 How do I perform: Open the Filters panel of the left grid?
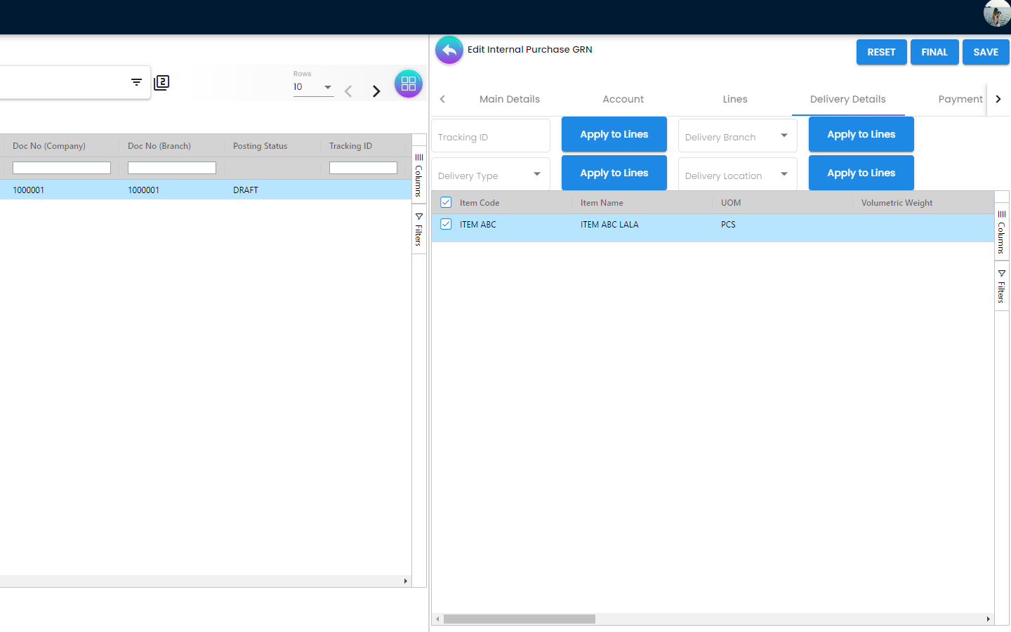pyautogui.click(x=418, y=229)
